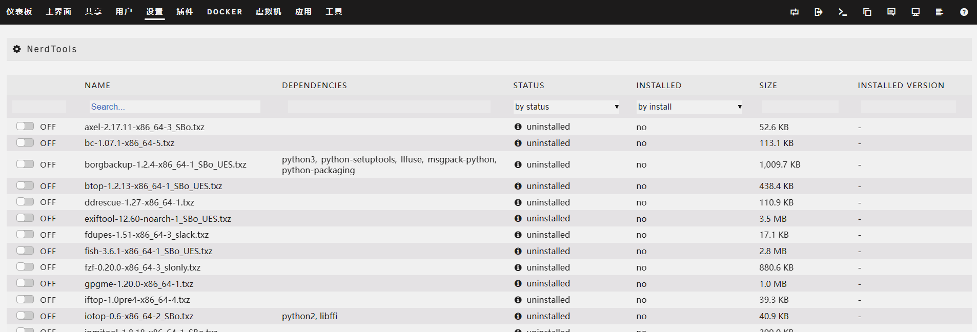
Task: Open the system log icon
Action: (x=939, y=12)
